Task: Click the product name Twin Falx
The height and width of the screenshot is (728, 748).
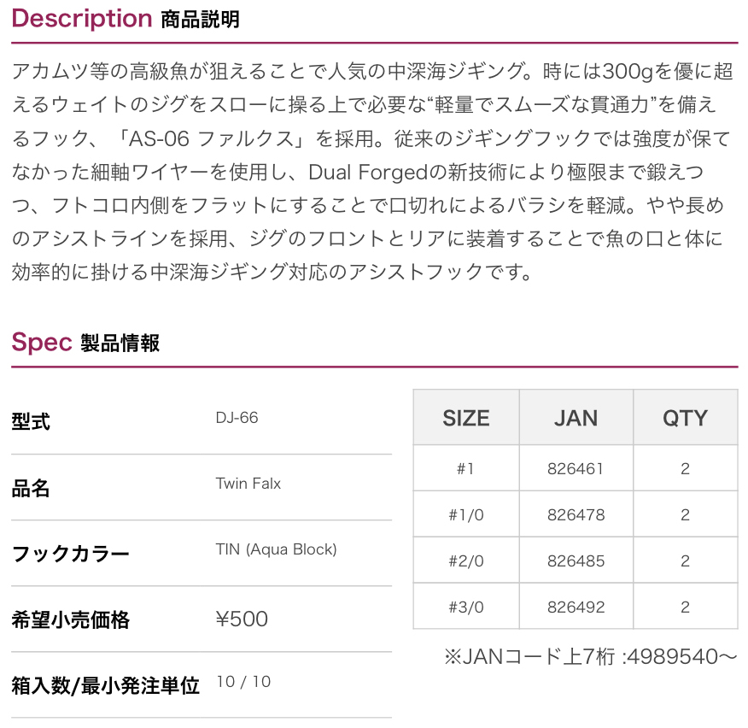Action: pyautogui.click(x=248, y=484)
